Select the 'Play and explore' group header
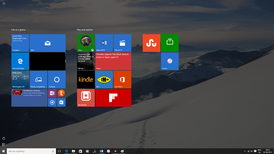The image size is (274, 154). coord(85,30)
